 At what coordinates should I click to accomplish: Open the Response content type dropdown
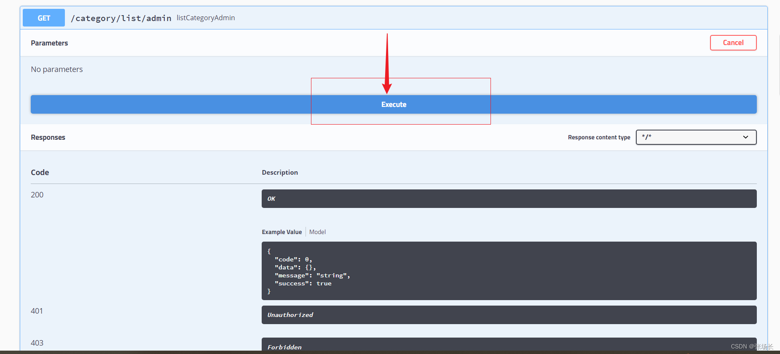[696, 137]
